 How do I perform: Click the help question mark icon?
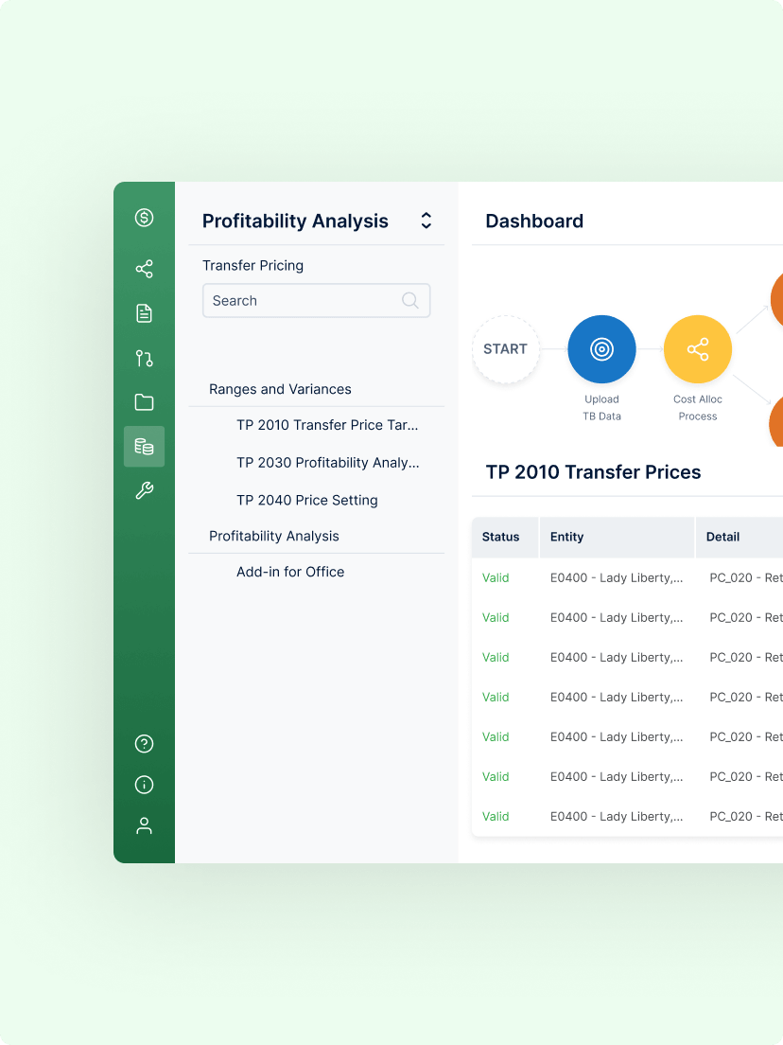[144, 744]
